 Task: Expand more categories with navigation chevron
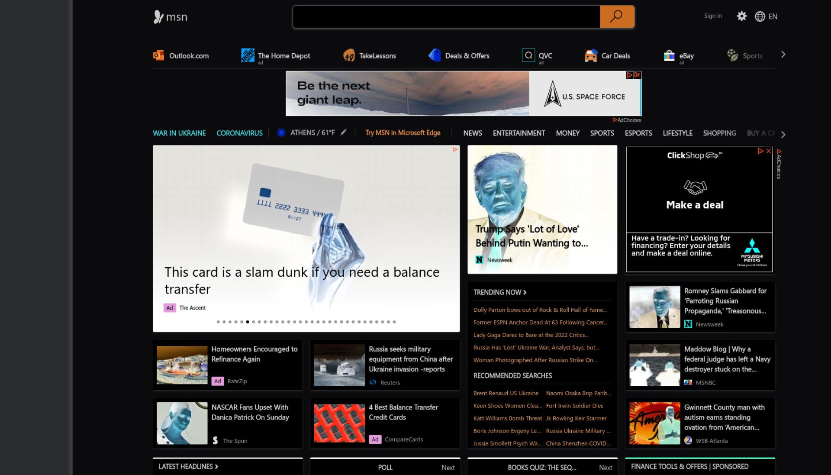pos(783,134)
